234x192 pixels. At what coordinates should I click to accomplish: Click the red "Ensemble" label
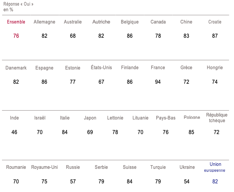tap(16, 22)
